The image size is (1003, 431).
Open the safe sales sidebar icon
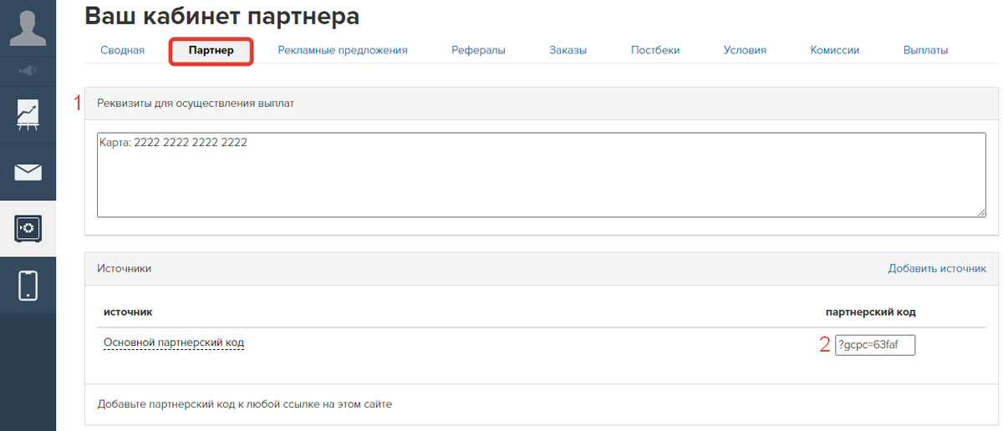point(28,228)
